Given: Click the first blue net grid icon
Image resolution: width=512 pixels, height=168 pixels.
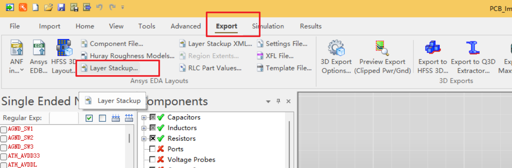Looking at the screenshot, I should tap(116, 118).
